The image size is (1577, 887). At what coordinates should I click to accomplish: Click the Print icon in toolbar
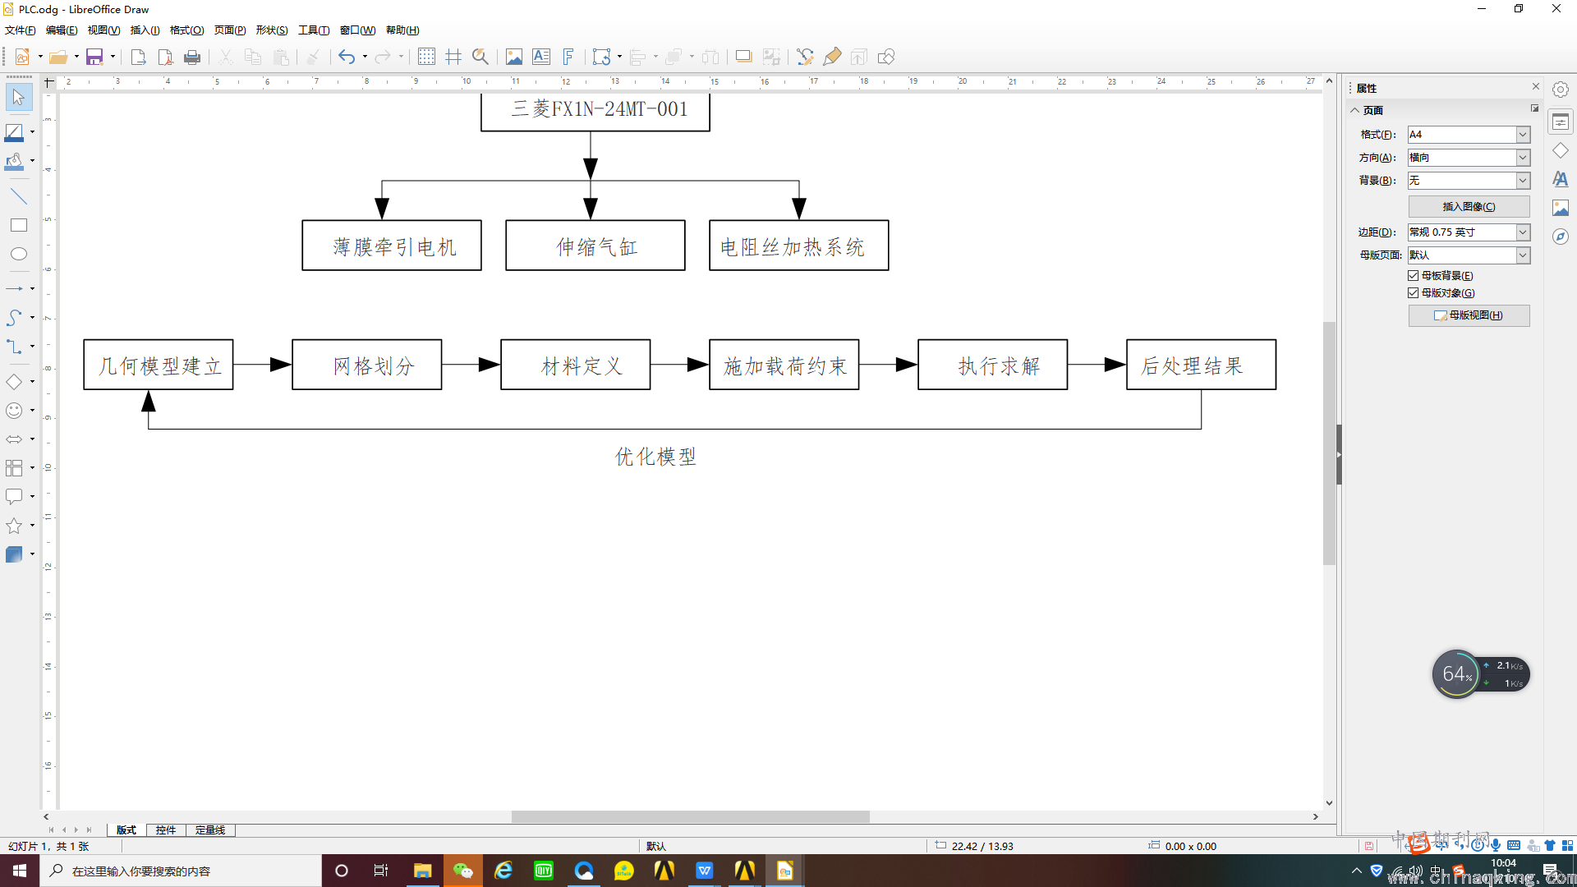tap(192, 57)
